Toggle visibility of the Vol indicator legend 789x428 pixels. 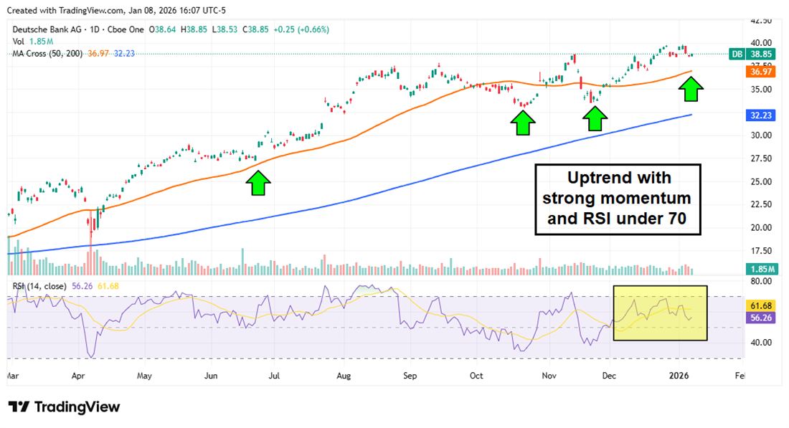[18, 42]
